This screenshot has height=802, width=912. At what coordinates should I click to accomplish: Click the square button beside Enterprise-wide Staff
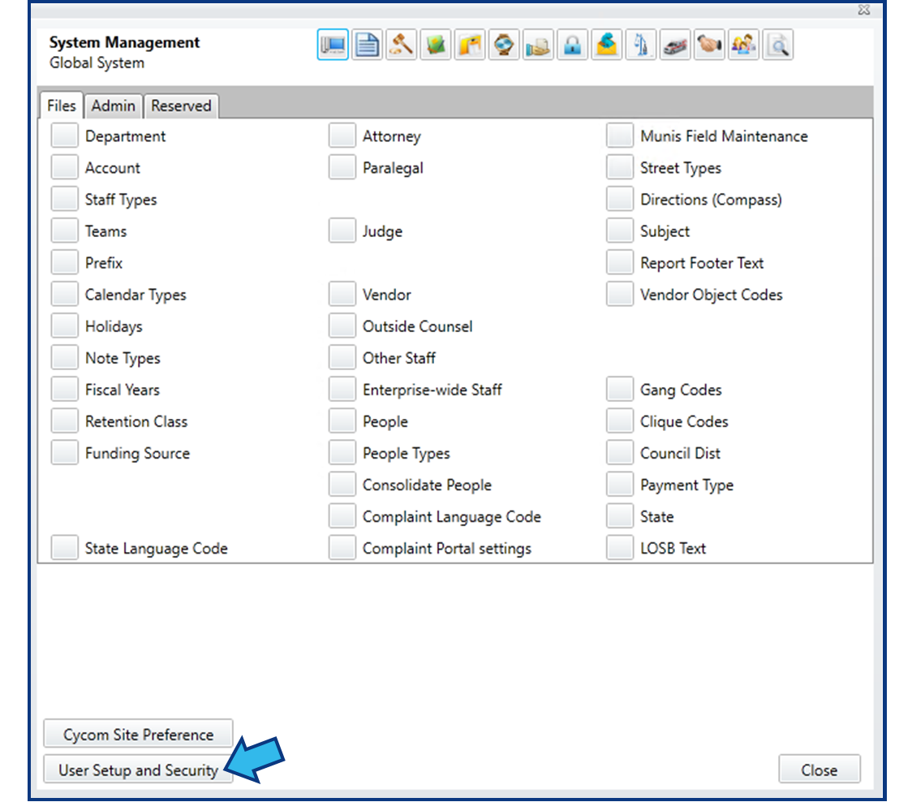tap(342, 390)
